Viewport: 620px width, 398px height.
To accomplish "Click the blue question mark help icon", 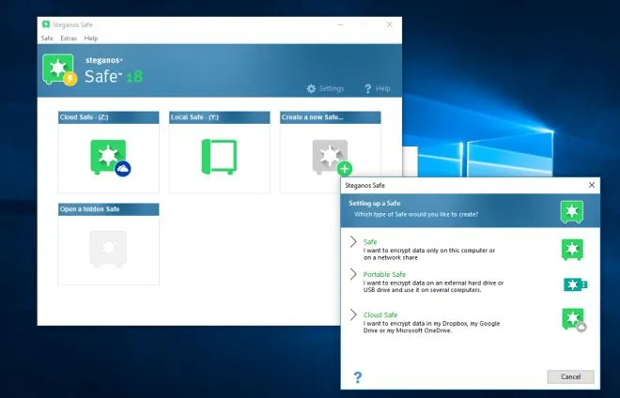I will click(358, 376).
